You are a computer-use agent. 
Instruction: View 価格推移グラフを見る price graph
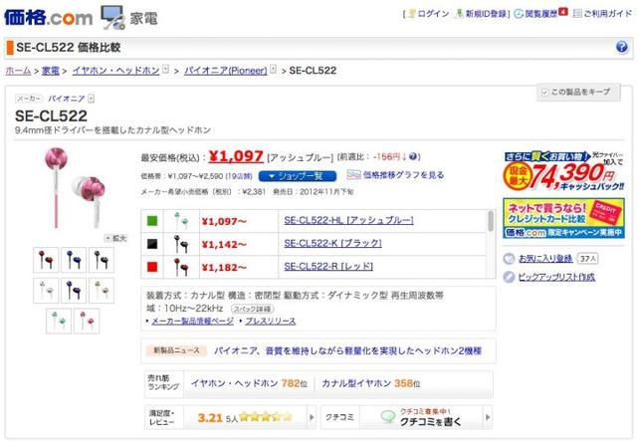403,175
